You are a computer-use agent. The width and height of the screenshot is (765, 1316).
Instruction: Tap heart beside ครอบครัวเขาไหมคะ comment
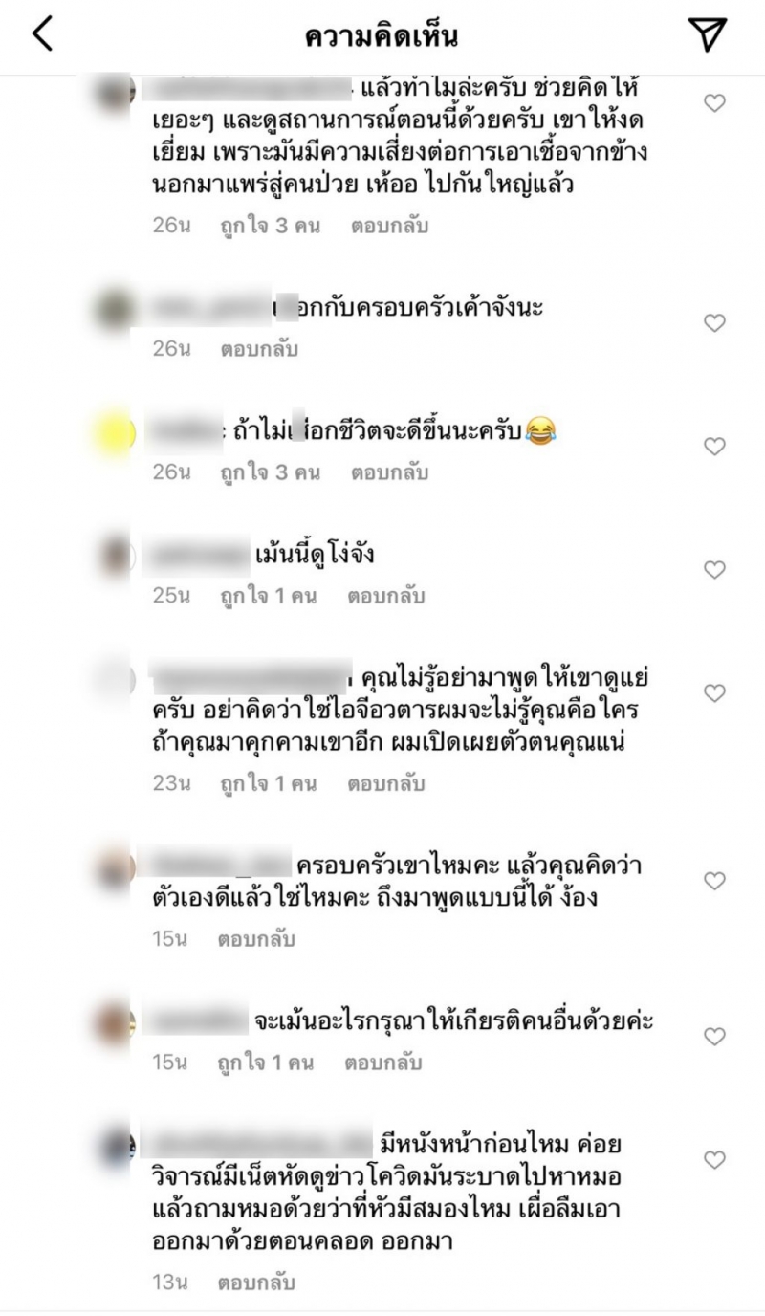click(x=714, y=880)
